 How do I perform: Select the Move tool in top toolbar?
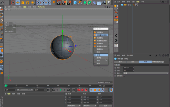click(18, 3)
